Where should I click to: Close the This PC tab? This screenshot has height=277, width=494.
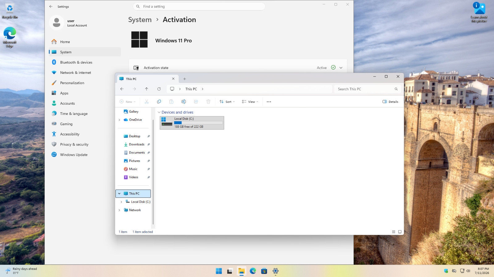(x=173, y=79)
